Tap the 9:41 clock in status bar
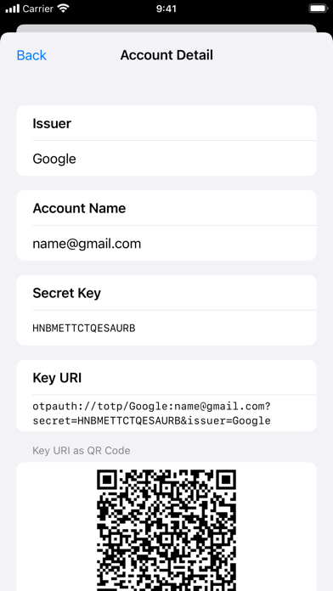Image resolution: width=333 pixels, height=591 pixels. pyautogui.click(x=166, y=8)
